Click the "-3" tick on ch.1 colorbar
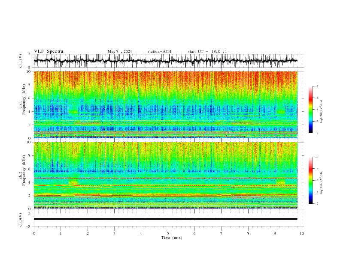 [317, 86]
